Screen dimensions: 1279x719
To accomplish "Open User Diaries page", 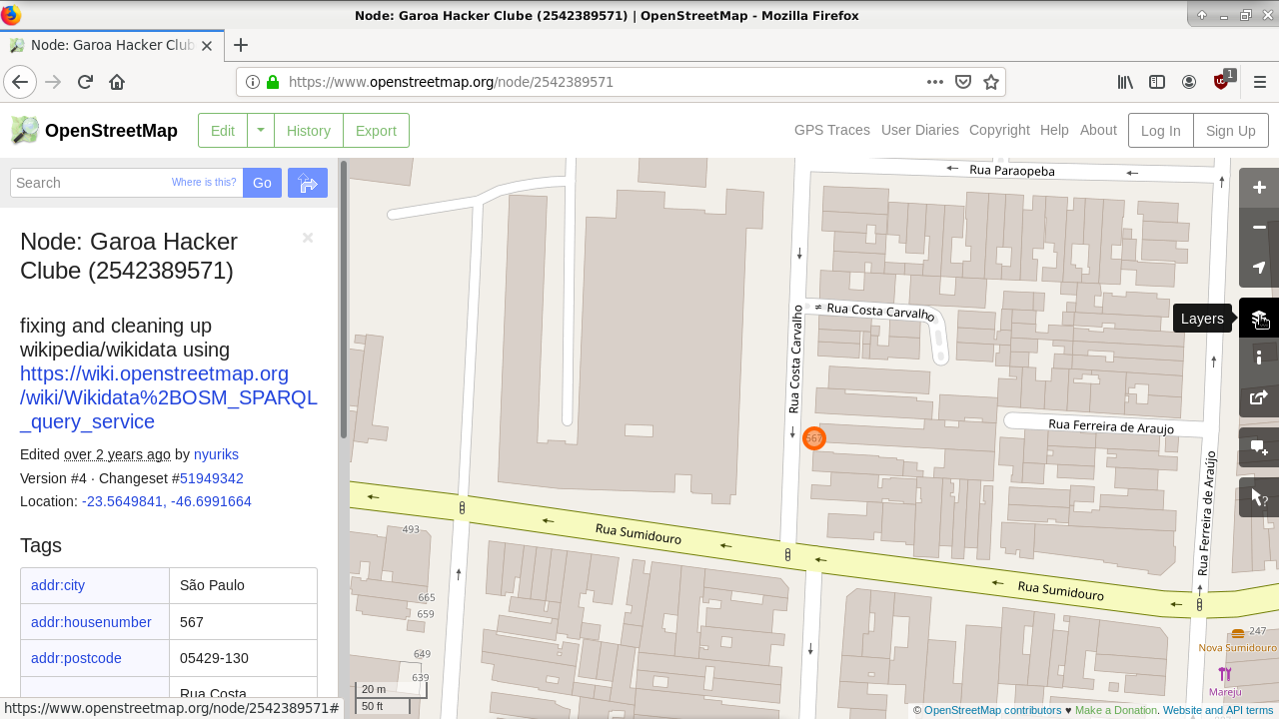I will click(920, 130).
